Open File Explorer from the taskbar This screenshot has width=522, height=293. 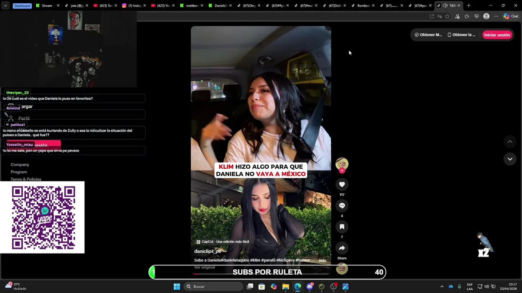(x=285, y=286)
